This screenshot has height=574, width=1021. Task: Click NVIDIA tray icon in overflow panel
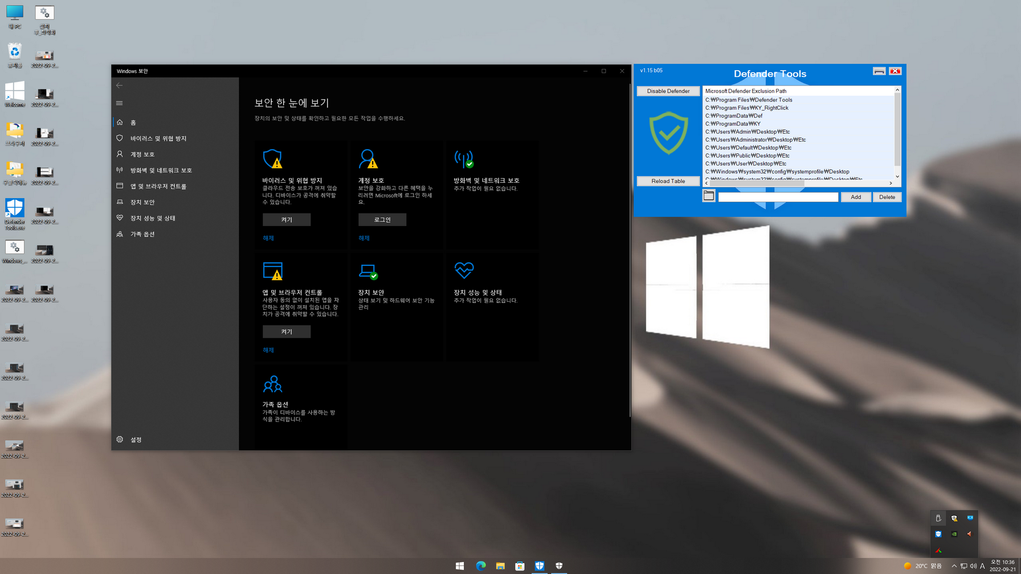pos(954,534)
